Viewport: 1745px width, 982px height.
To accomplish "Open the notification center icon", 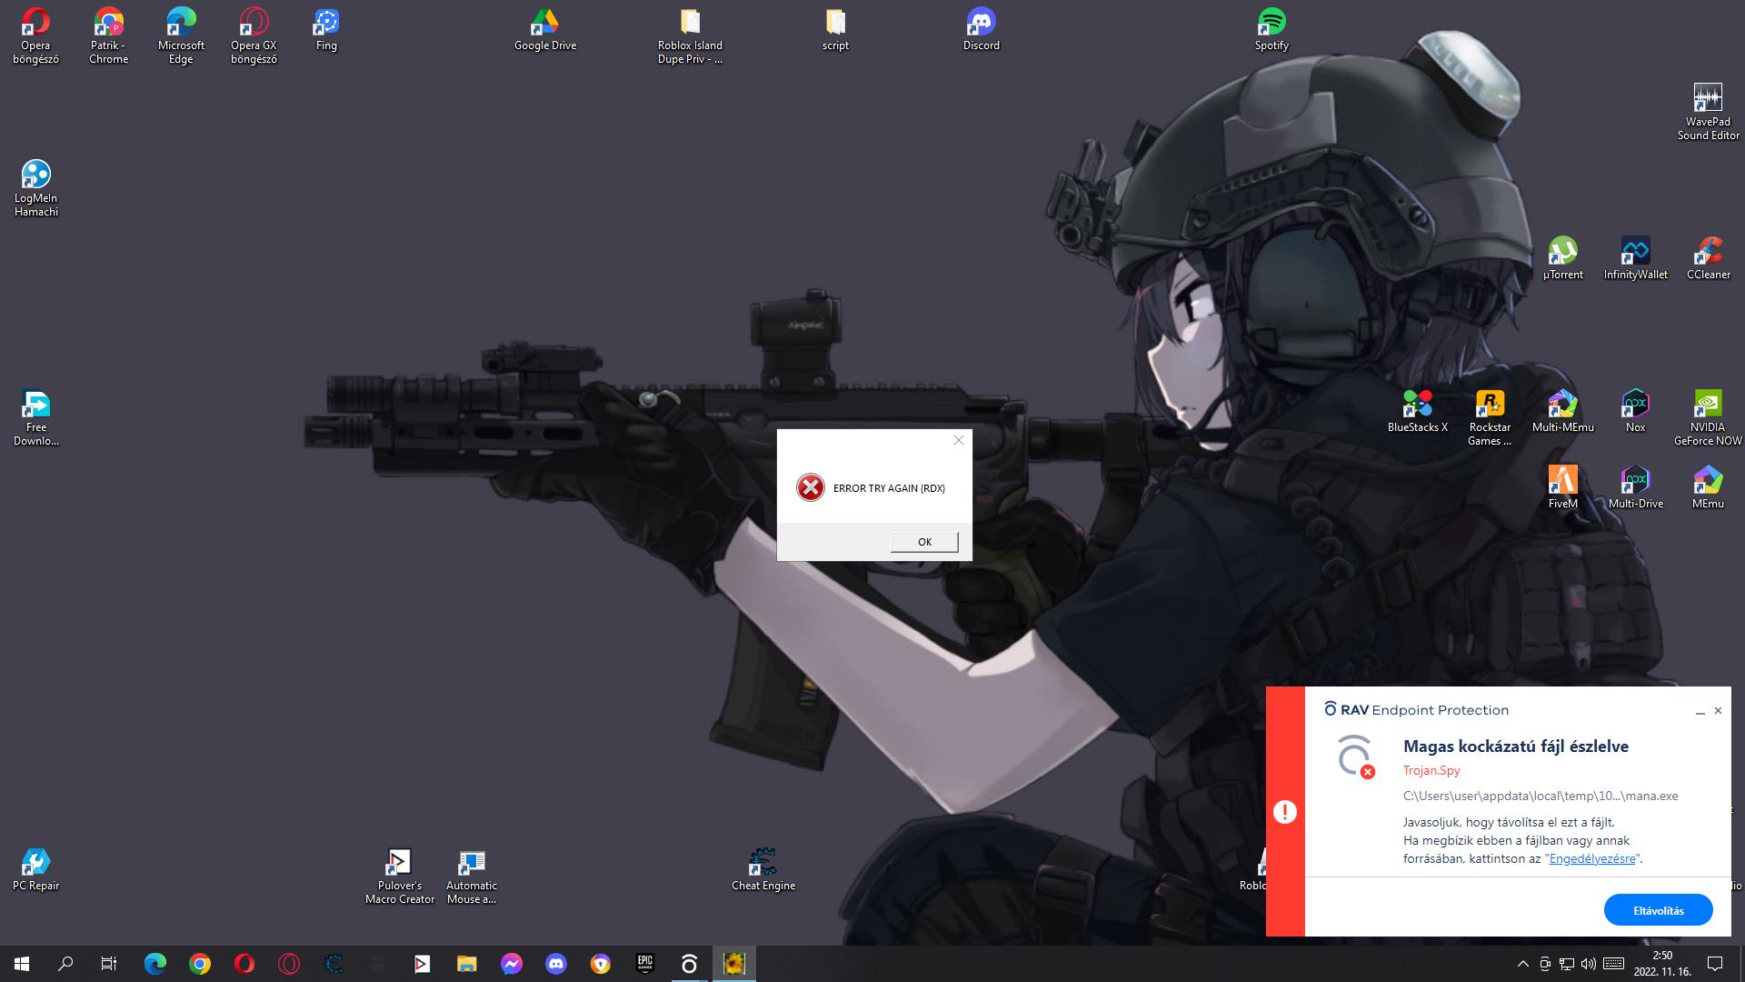I will [x=1715, y=964].
